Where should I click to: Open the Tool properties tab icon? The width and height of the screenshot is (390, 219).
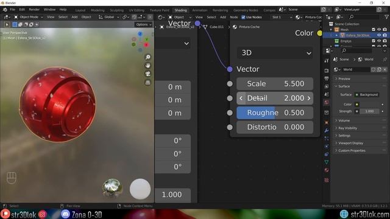(327, 61)
